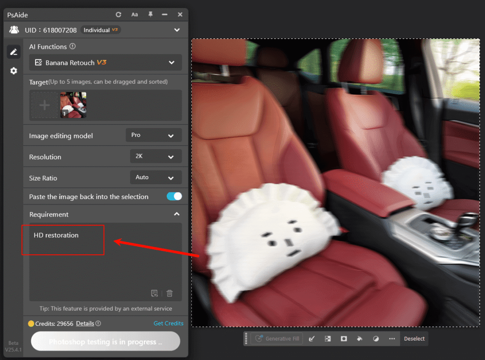This screenshot has height=360, width=485.
Task: Open more options via the ellipsis icon
Action: [392, 338]
